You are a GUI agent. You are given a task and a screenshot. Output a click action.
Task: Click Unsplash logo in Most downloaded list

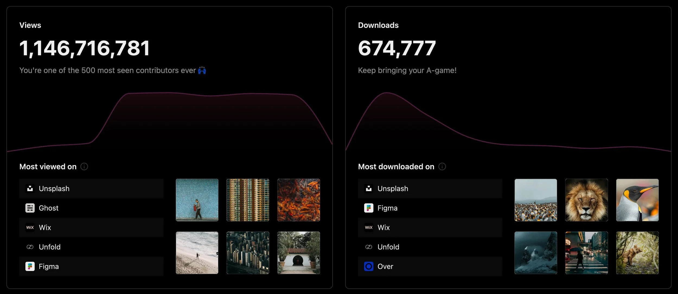pos(369,188)
